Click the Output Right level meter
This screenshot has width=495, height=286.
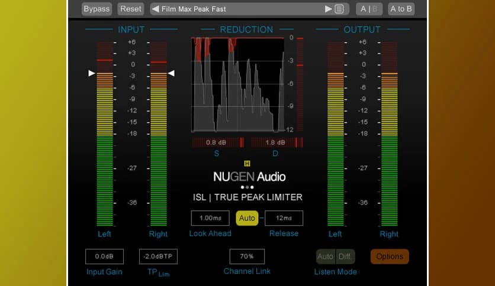point(390,134)
